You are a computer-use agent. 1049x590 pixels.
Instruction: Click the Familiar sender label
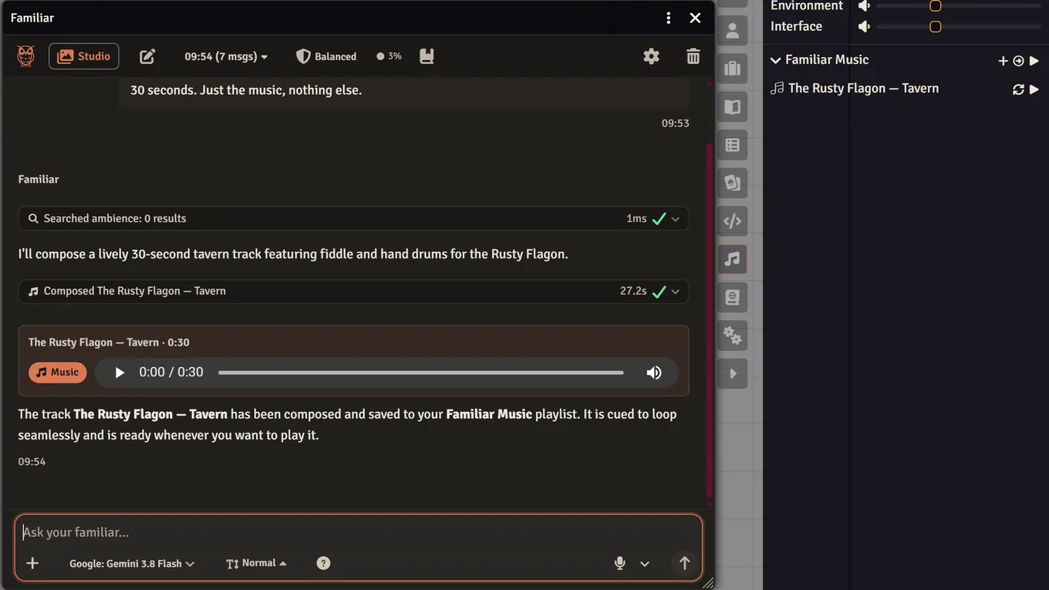point(39,179)
